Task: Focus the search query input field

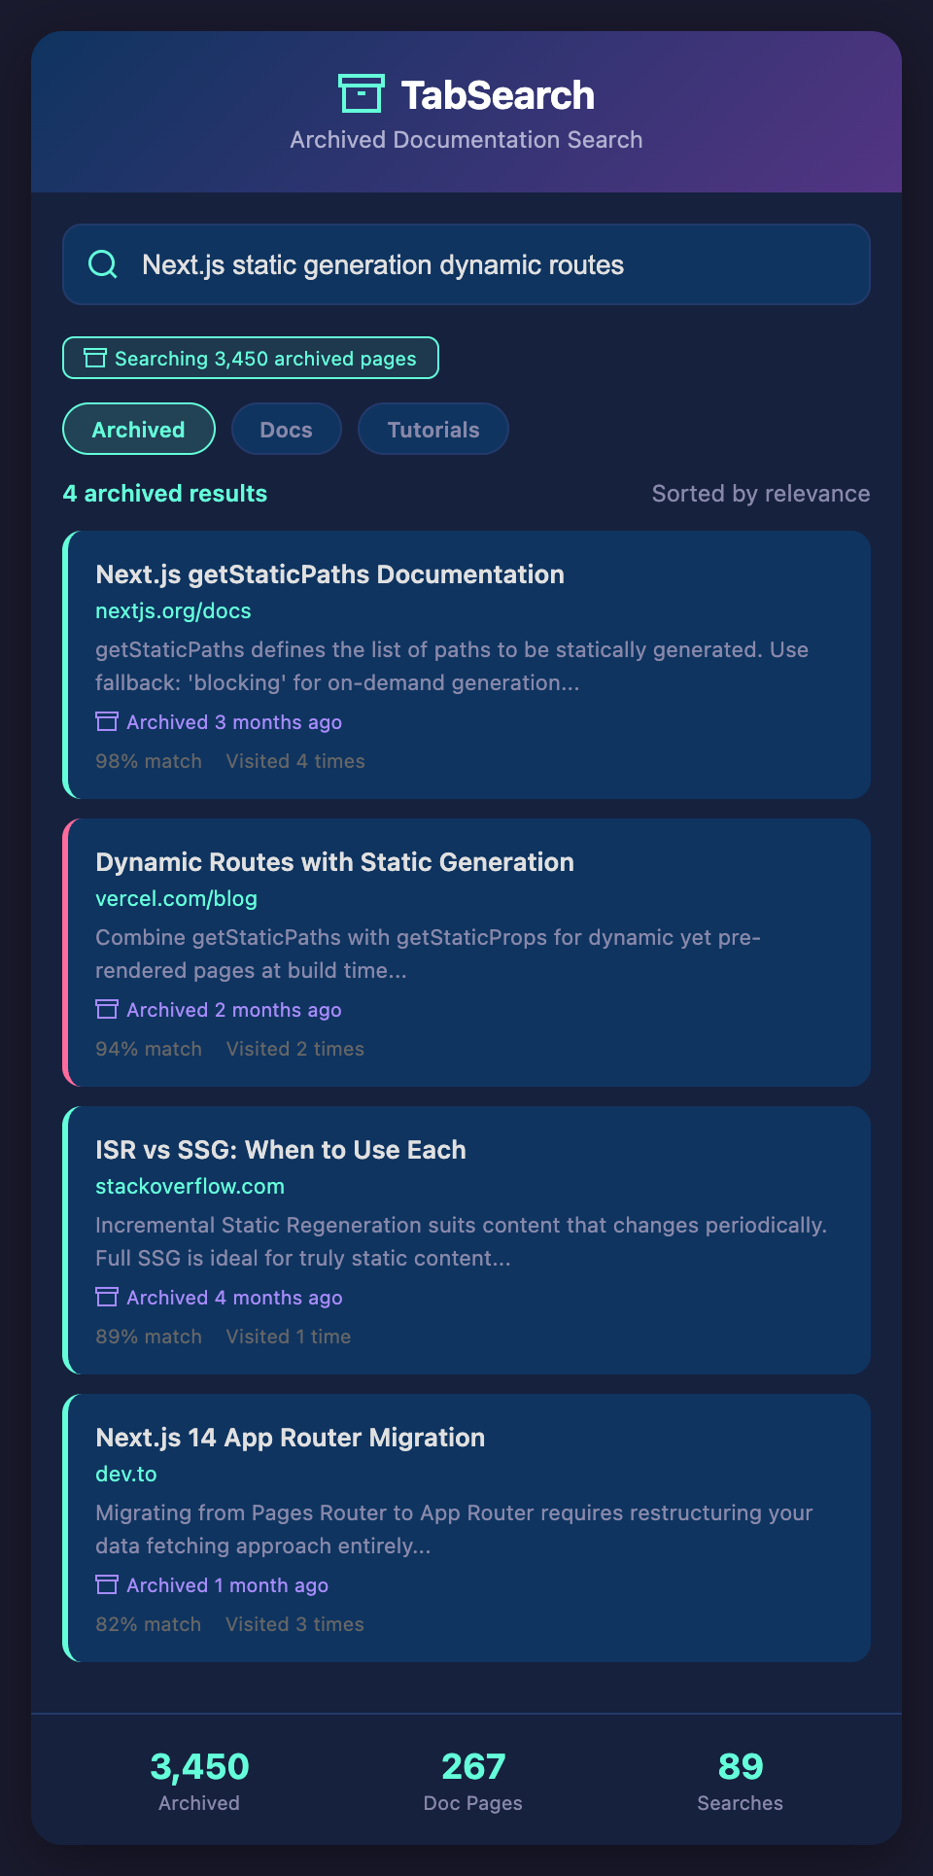Action: [x=486, y=264]
